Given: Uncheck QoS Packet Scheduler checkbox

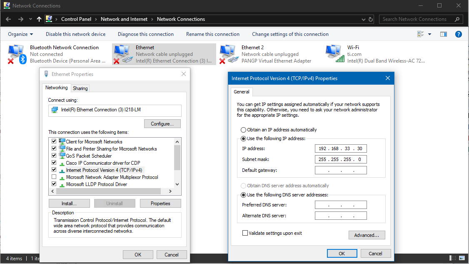Looking at the screenshot, I should tap(54, 156).
